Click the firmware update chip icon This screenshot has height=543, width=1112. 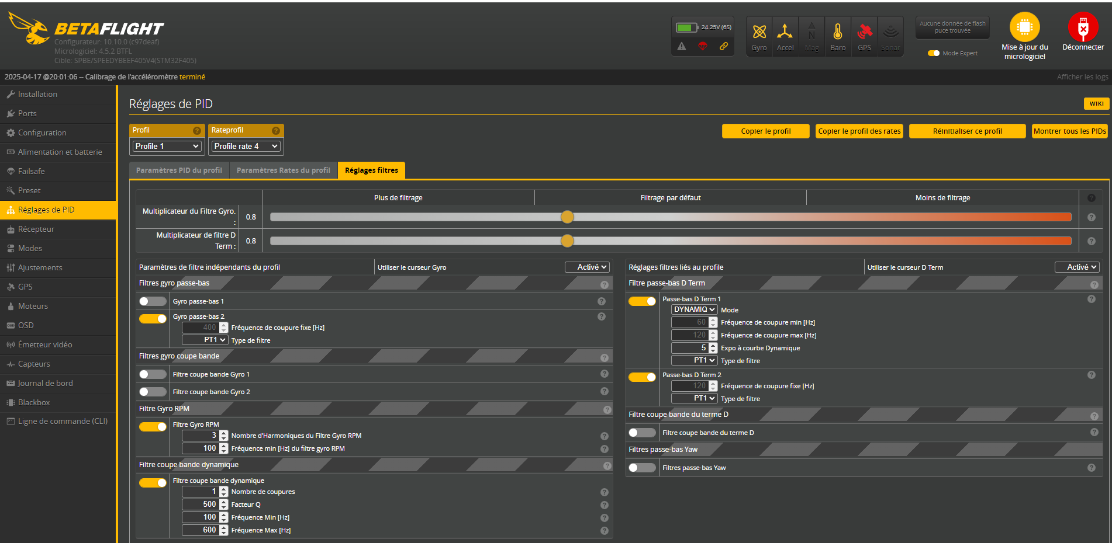(1024, 27)
